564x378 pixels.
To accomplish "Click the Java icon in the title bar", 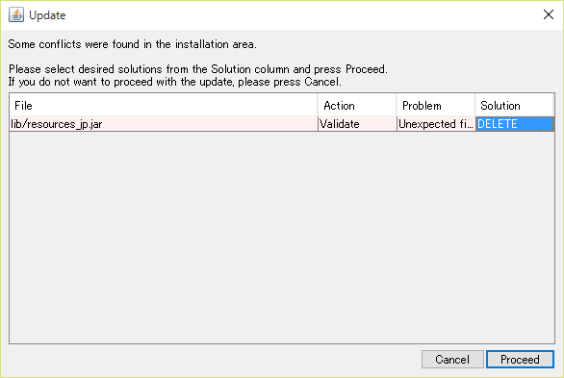I will coord(16,15).
